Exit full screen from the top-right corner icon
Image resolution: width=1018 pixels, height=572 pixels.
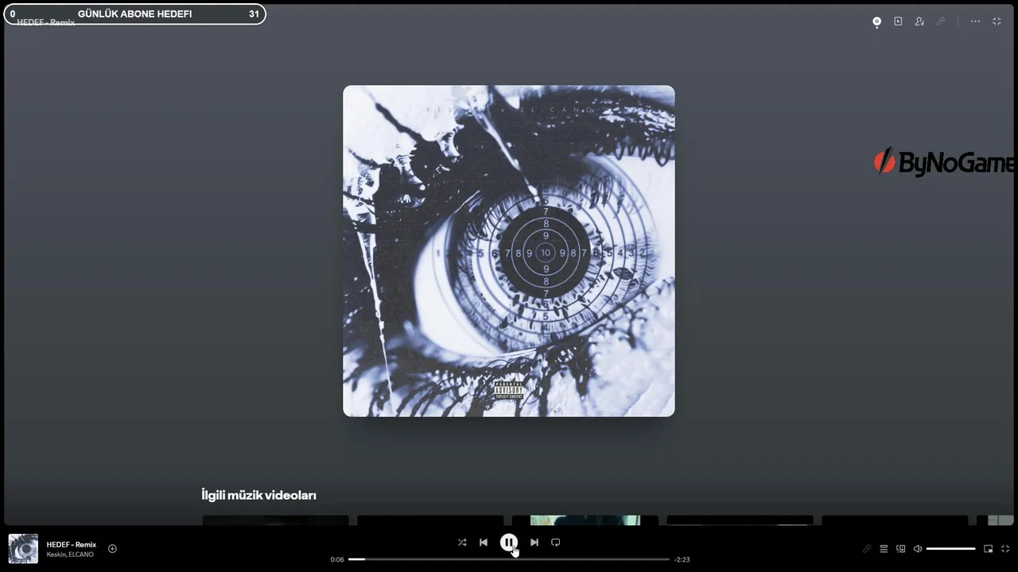click(x=997, y=21)
